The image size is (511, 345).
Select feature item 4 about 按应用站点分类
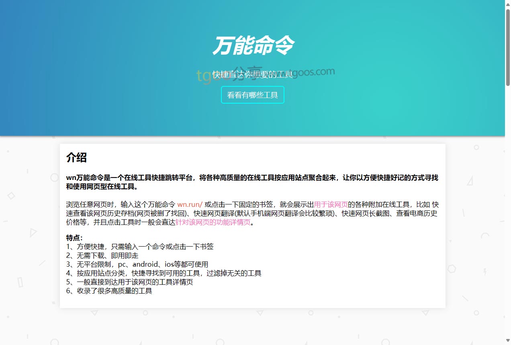coord(164,273)
